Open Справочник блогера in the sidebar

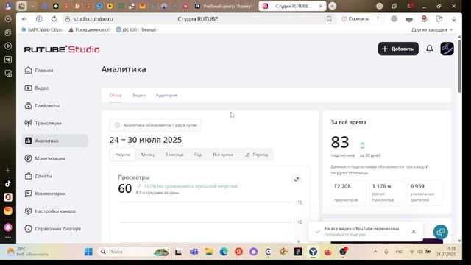point(52,229)
